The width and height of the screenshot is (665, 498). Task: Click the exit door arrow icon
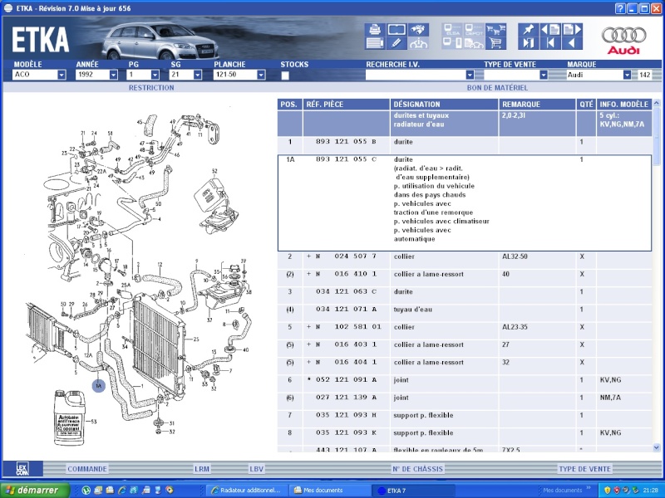pyautogui.click(x=529, y=43)
